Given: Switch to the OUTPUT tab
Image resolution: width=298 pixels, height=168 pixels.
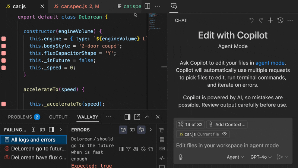Looking at the screenshot, I should coord(58,117).
